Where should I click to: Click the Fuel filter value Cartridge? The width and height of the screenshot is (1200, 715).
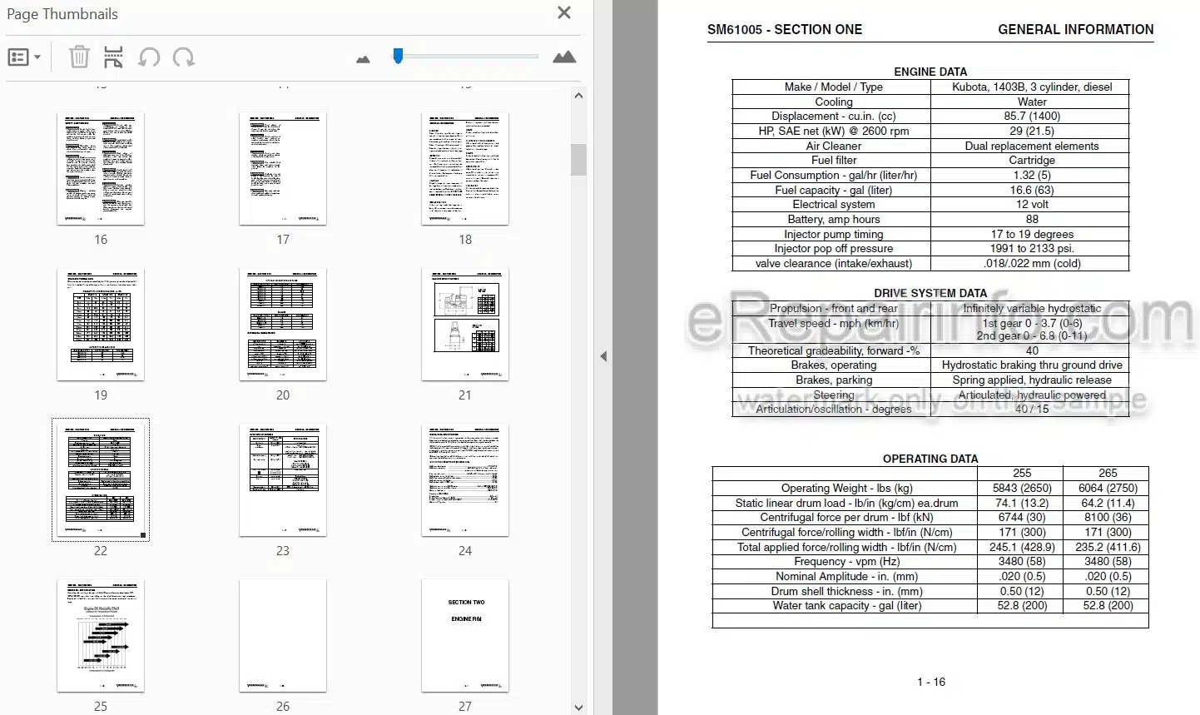coord(1032,161)
